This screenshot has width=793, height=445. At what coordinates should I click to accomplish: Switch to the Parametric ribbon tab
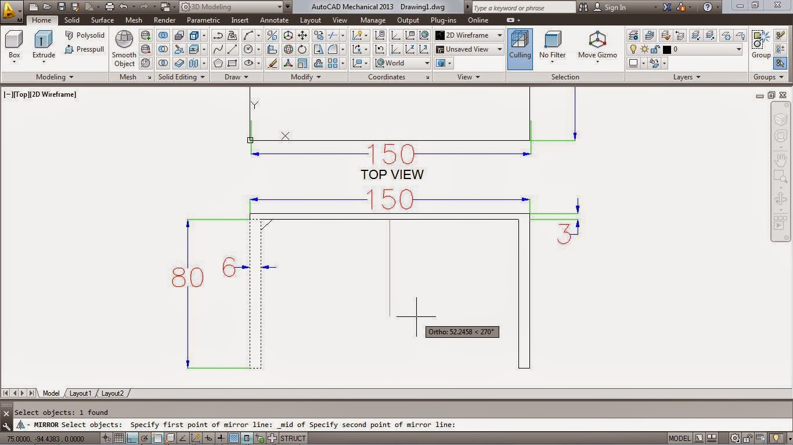point(203,20)
